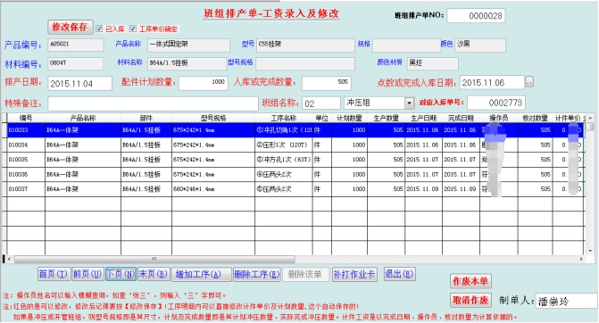Toggle the 工序单价确定 checkbox
Viewport: 599px width, 323px height.
coord(133,29)
